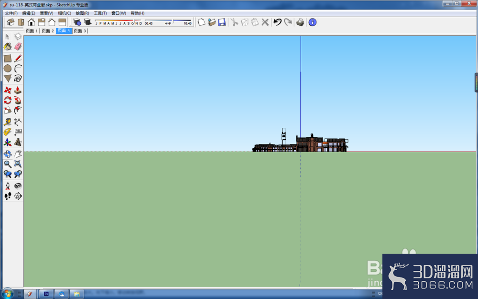Activate the Orbit camera tool
This screenshot has height=299, width=478.
pos(8,154)
